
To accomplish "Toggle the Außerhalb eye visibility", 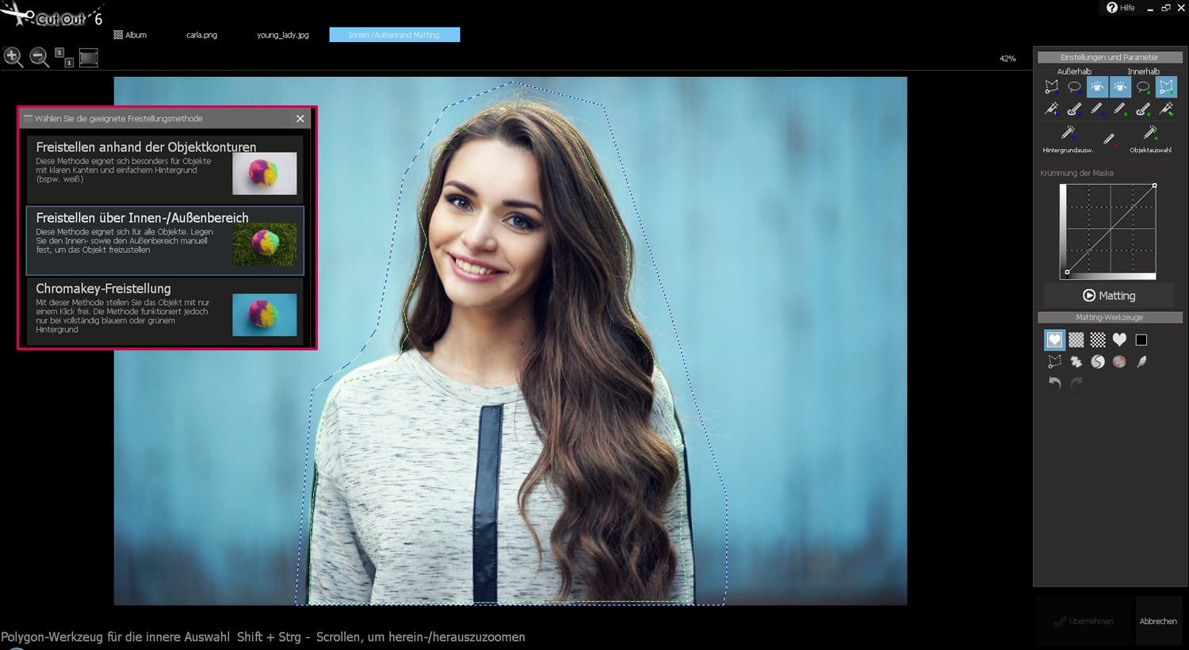I will (x=1097, y=86).
